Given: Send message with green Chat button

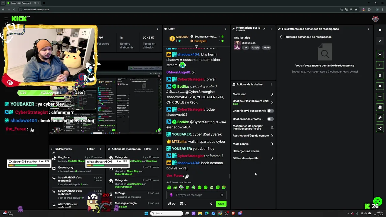Looking at the screenshot, I should point(221,204).
